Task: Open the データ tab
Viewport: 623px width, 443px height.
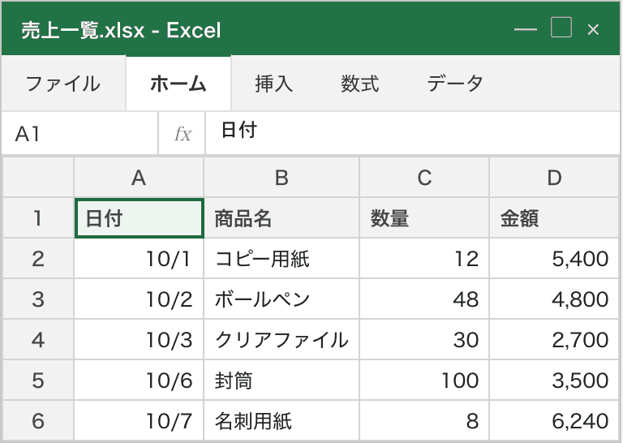Action: point(455,84)
